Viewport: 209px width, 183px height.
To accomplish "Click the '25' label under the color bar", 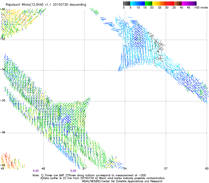I will pos(160,8).
